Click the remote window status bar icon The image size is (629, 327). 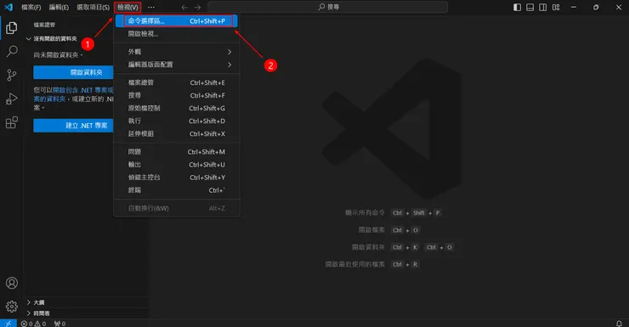(x=8, y=323)
